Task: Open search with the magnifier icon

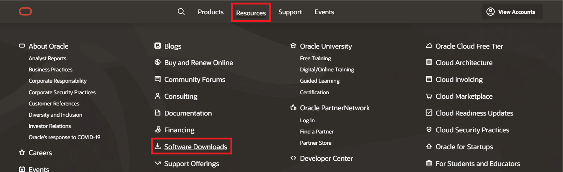Action: click(181, 12)
